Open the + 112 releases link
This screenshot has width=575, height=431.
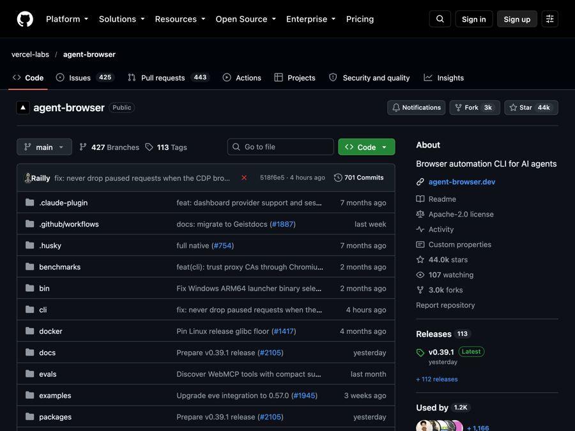(437, 379)
